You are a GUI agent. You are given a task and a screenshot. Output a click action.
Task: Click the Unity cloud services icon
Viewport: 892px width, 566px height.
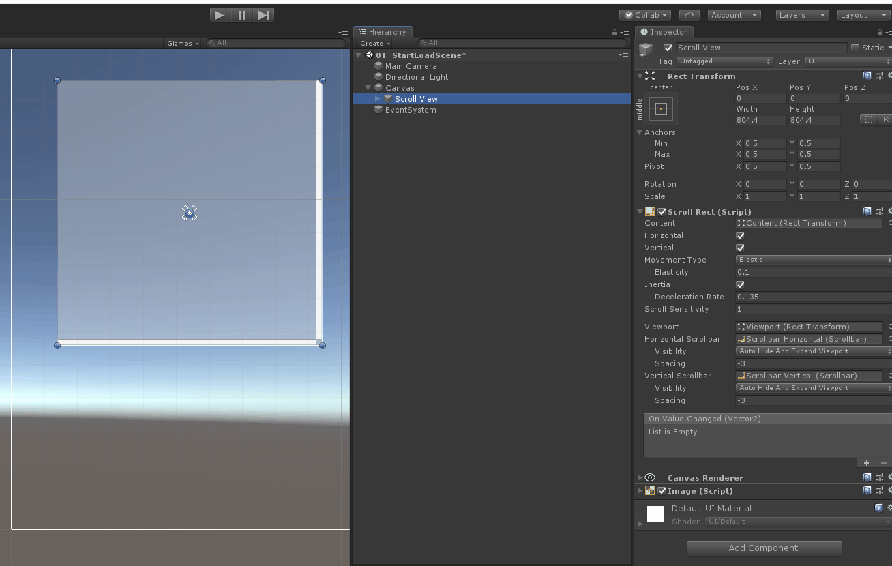[689, 14]
